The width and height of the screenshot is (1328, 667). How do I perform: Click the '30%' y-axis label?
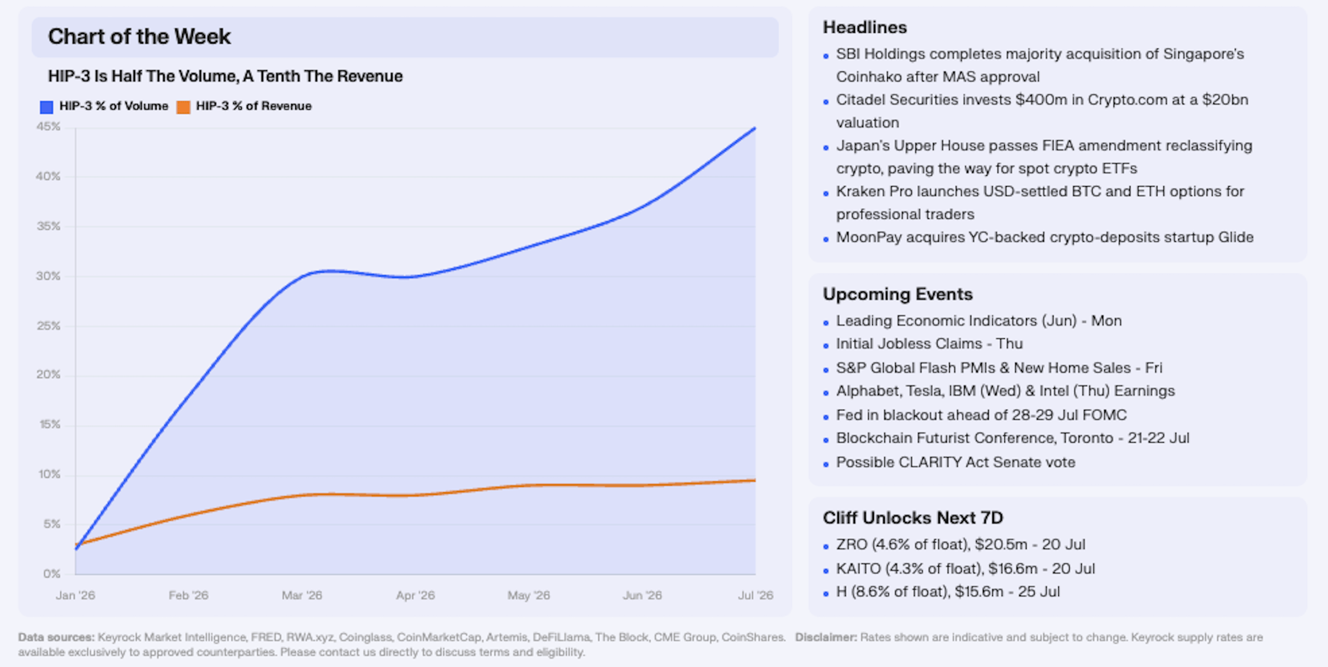[x=48, y=276]
